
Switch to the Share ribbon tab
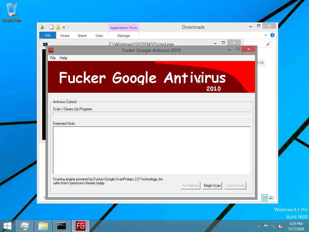(x=82, y=36)
